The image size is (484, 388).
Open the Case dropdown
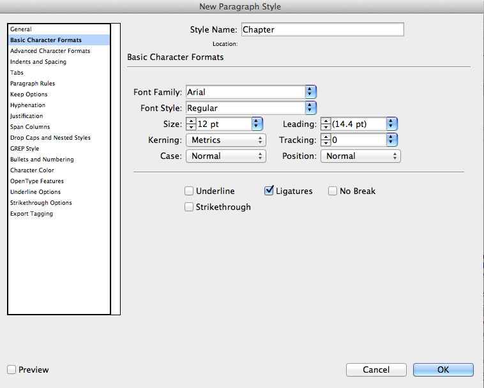226,156
